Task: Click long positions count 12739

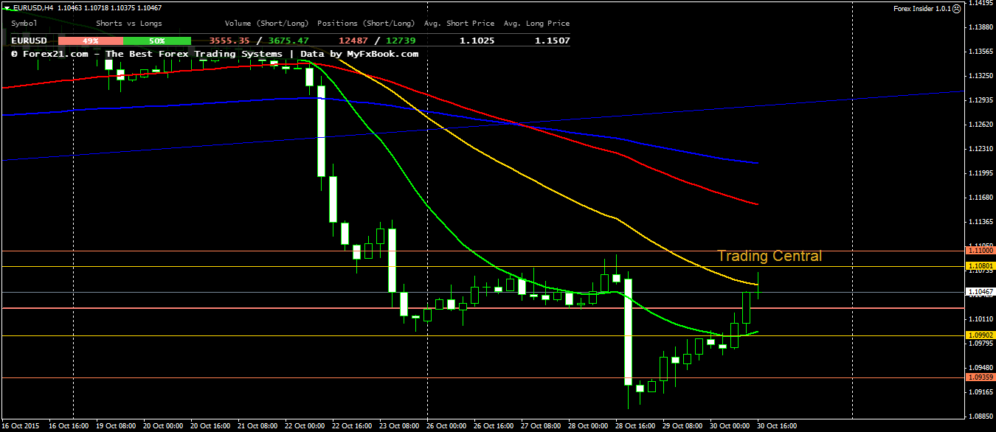Action: (x=399, y=41)
